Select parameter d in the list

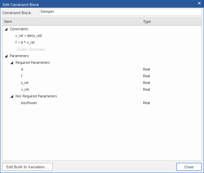coord(22,69)
